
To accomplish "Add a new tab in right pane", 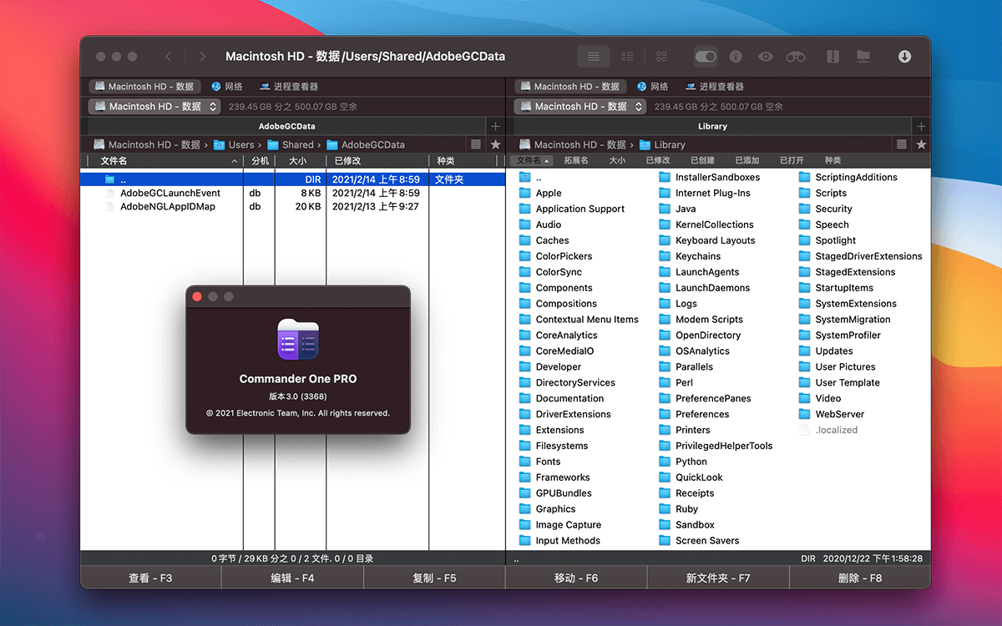I will point(922,127).
